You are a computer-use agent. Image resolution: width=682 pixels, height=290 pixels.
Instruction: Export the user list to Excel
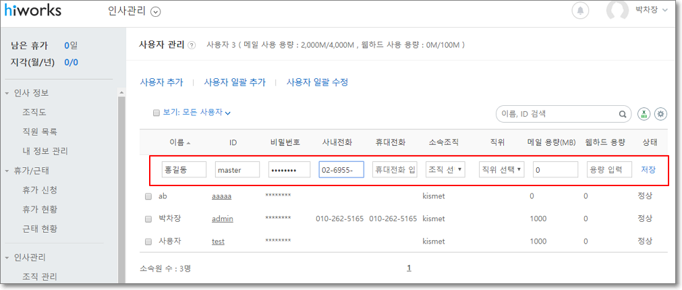point(644,114)
